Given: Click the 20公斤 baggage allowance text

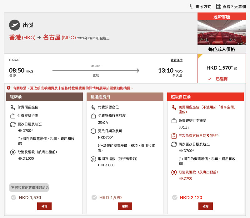Looking at the screenshot, I should coord(103,123).
